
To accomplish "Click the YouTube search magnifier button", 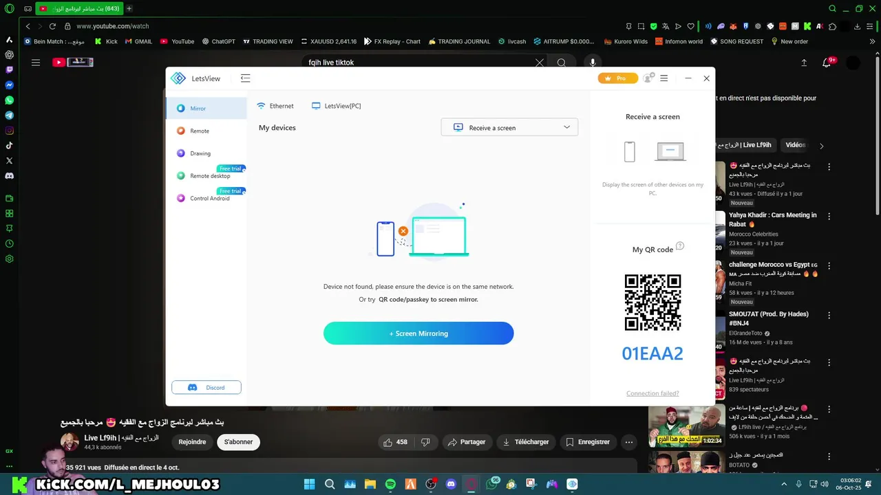I will tap(562, 63).
